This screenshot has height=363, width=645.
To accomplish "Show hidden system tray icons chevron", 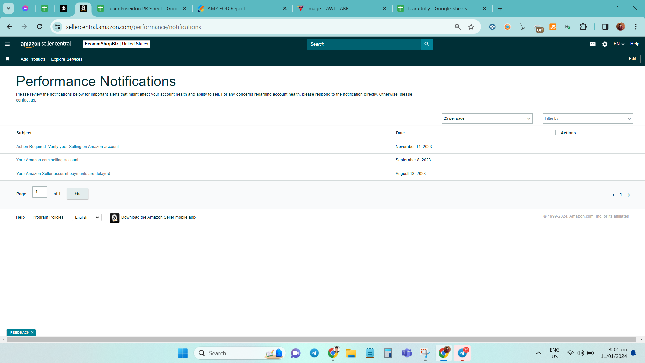I will pos(538,353).
